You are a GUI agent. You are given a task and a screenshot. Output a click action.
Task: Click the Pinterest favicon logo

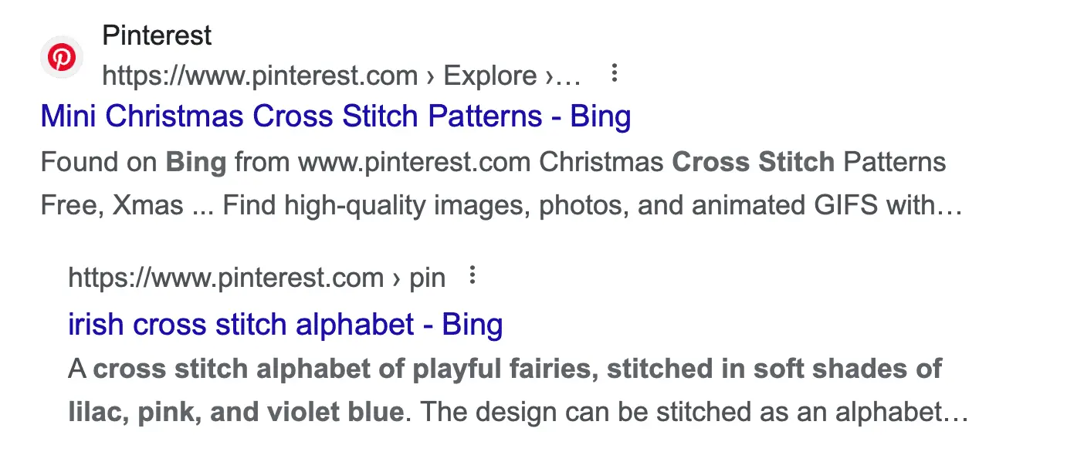point(61,57)
